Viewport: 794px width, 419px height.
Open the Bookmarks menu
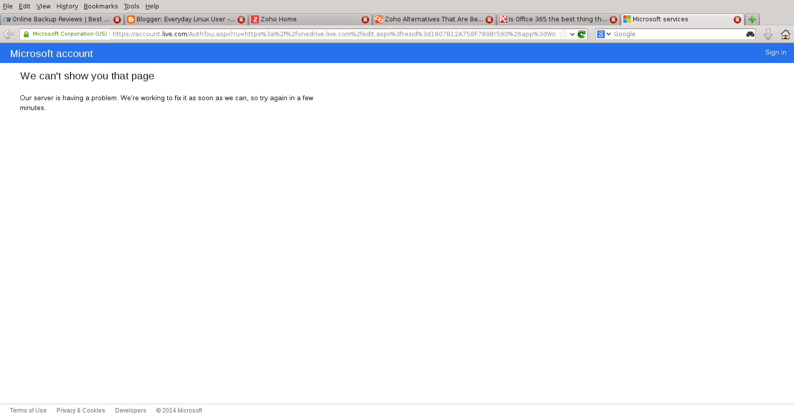(x=101, y=6)
